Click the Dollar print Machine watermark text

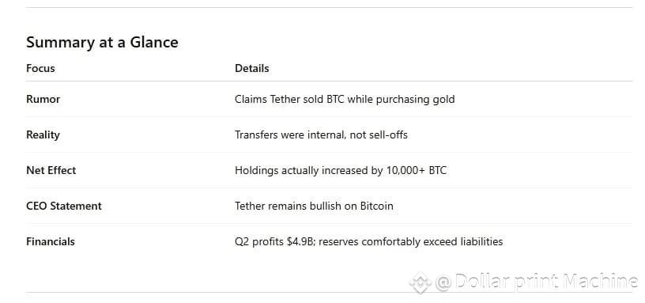pyautogui.click(x=548, y=282)
